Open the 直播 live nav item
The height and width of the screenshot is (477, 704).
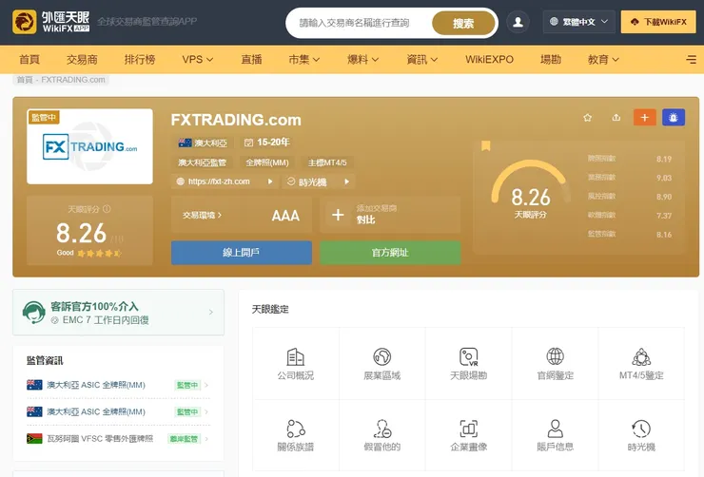point(251,59)
